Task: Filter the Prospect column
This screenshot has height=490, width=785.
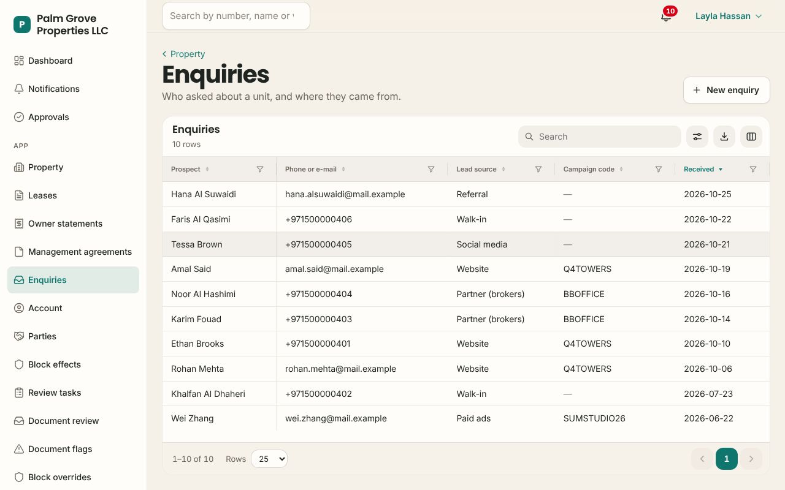Action: pos(260,169)
